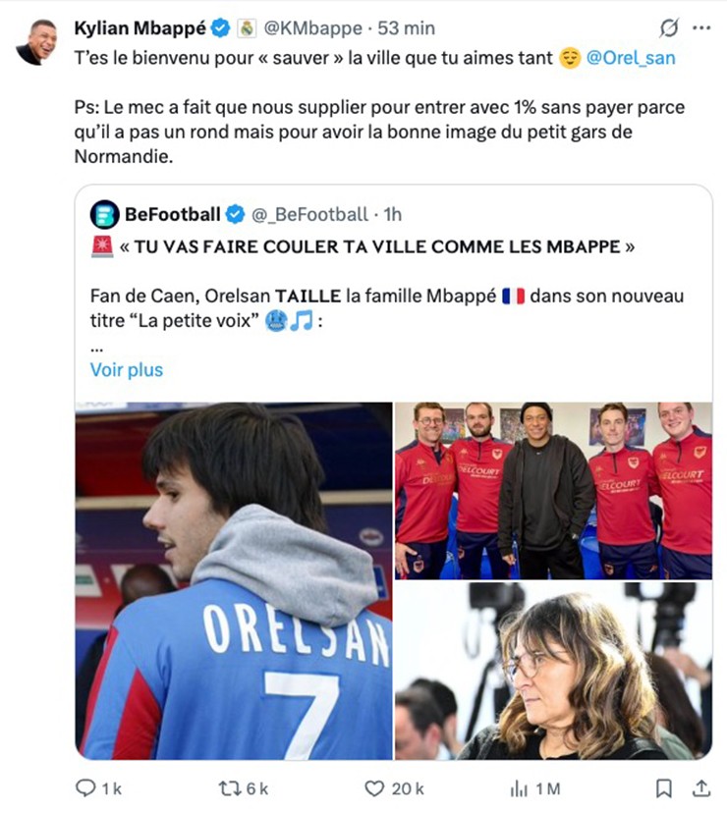Open the @Orel_san mention link
The height and width of the screenshot is (813, 727).
[631, 57]
